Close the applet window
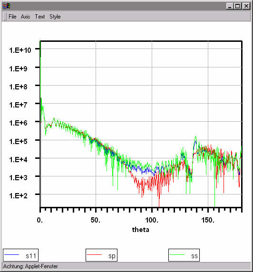The width and height of the screenshot is (253, 272). point(246,6)
